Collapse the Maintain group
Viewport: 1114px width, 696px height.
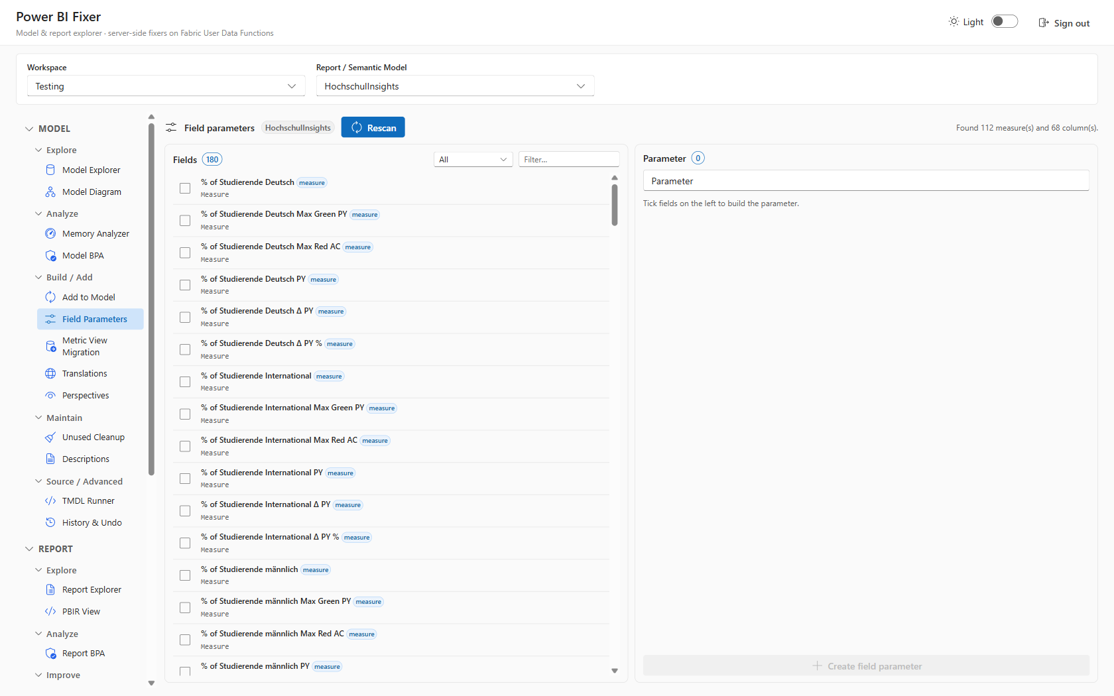click(x=38, y=418)
